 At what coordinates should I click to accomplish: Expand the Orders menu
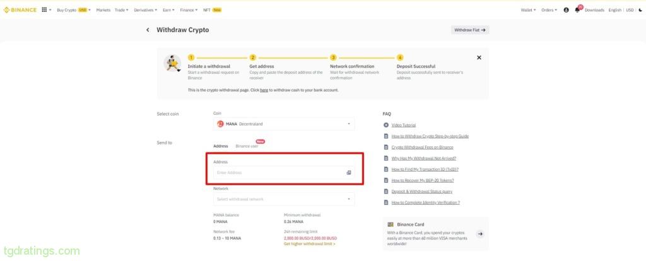pyautogui.click(x=549, y=10)
